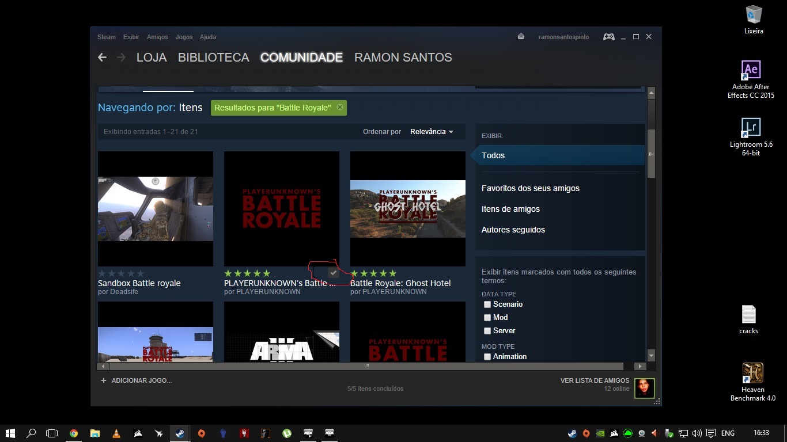The height and width of the screenshot is (442, 787).
Task: Open the Amigos menu
Action: tap(157, 37)
